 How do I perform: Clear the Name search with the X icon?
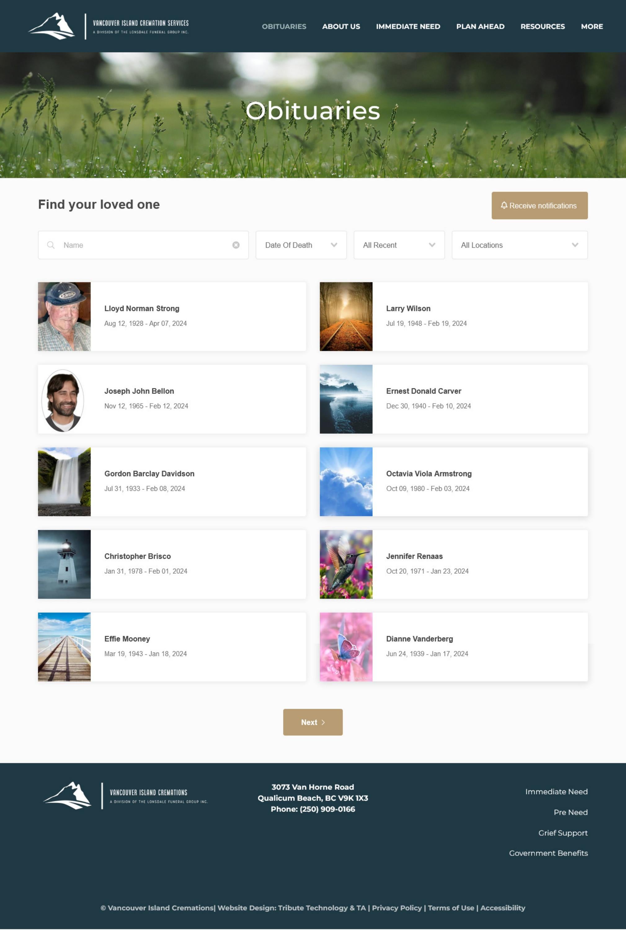(x=236, y=245)
